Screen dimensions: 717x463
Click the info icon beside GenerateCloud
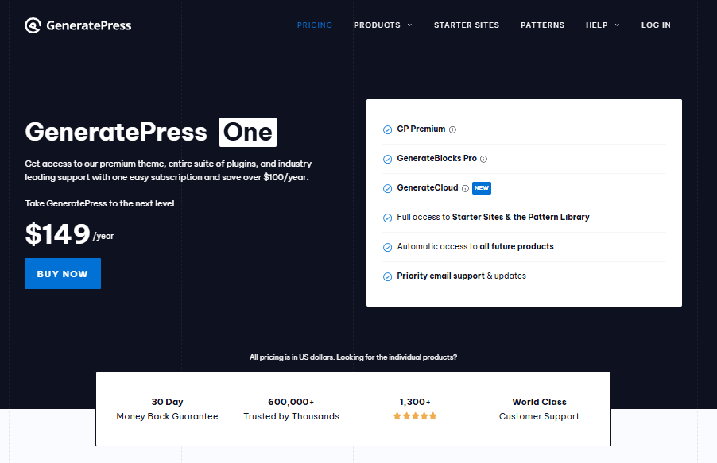(x=465, y=188)
